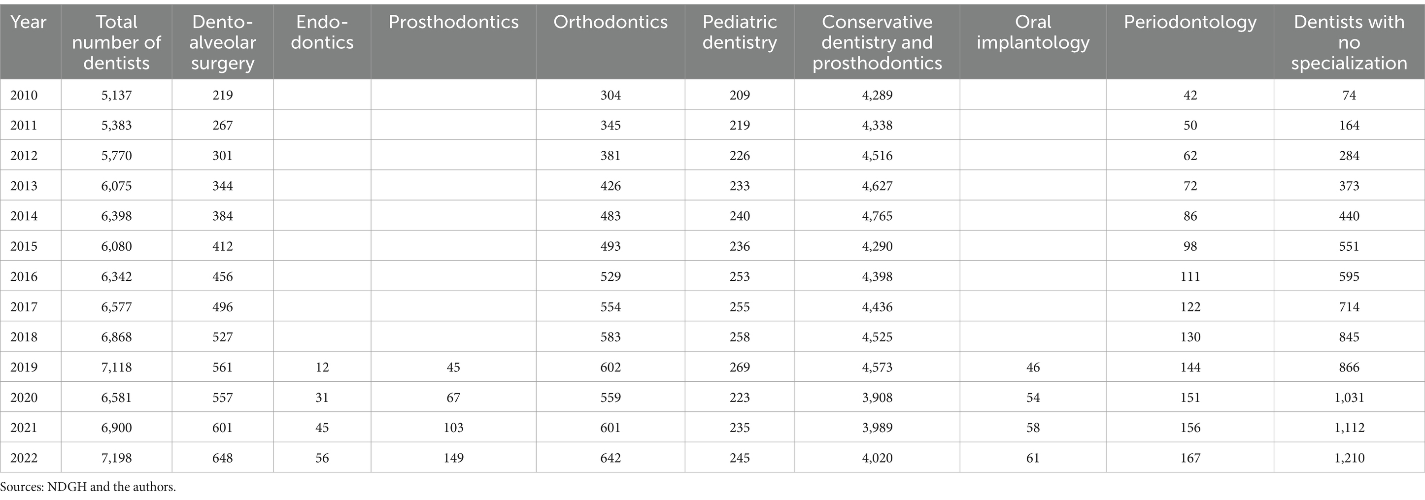The width and height of the screenshot is (1425, 500).
Task: Select the Periodontology column header
Action: [1190, 22]
